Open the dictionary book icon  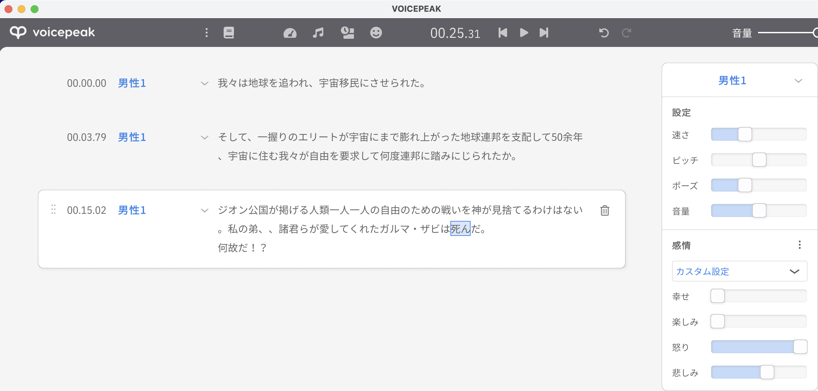[x=229, y=33]
